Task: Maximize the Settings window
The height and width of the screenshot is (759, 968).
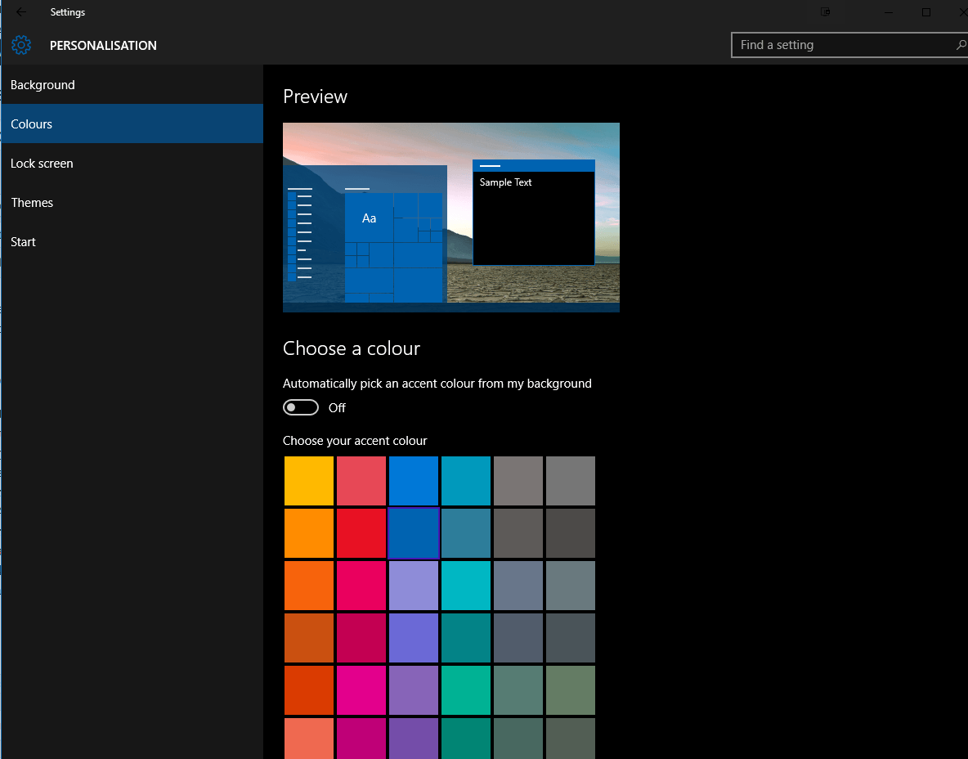Action: 926,12
